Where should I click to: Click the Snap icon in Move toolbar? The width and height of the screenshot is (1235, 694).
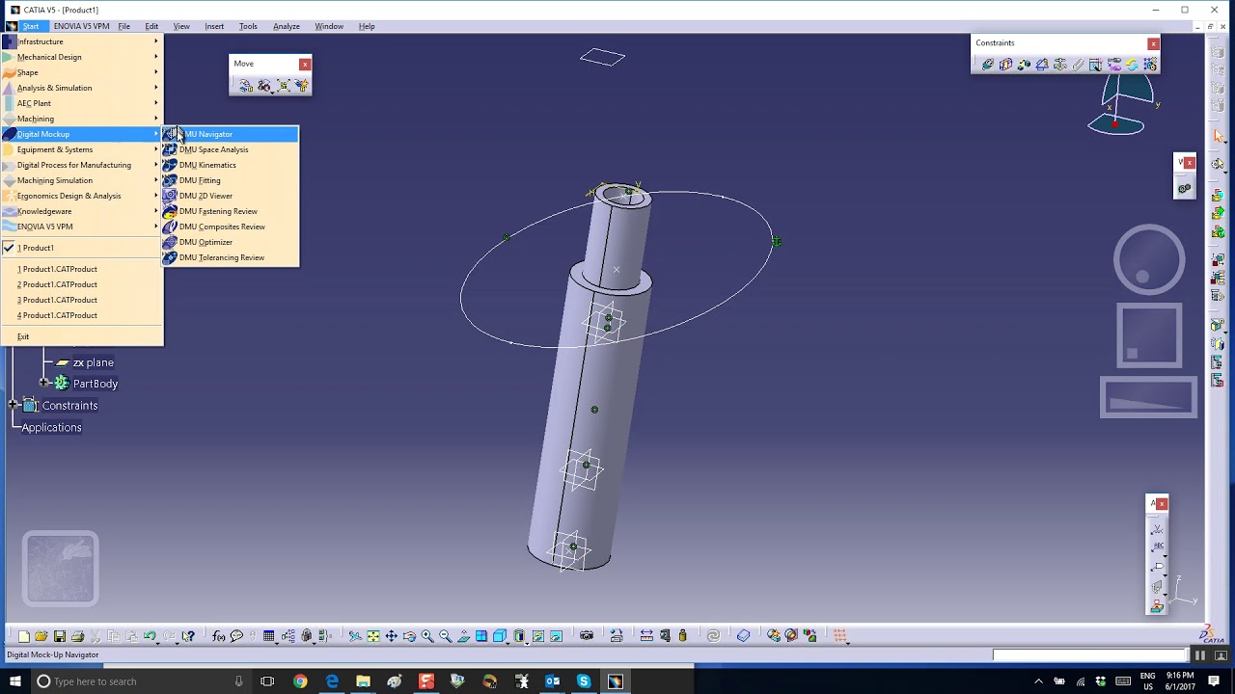point(264,86)
